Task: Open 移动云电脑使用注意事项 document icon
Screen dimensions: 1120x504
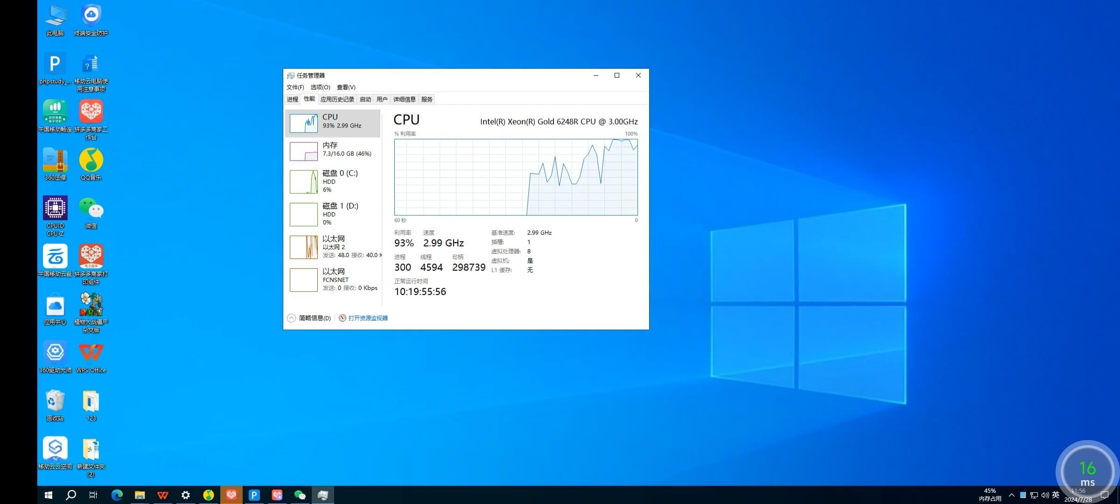Action: (x=91, y=72)
